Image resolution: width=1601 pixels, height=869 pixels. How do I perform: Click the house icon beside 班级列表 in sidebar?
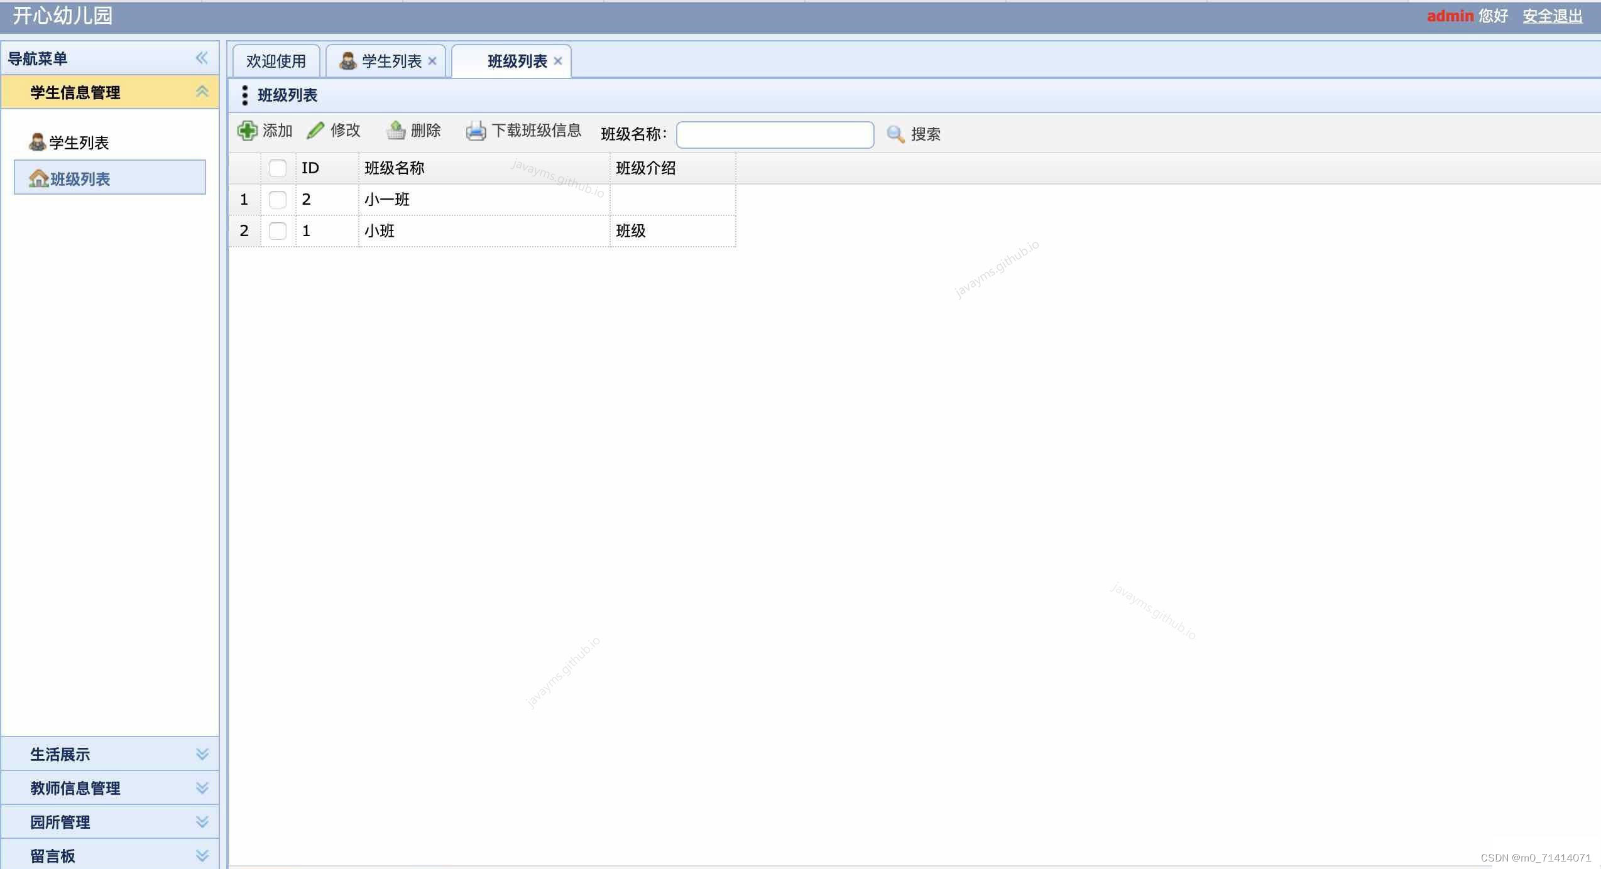pyautogui.click(x=38, y=178)
